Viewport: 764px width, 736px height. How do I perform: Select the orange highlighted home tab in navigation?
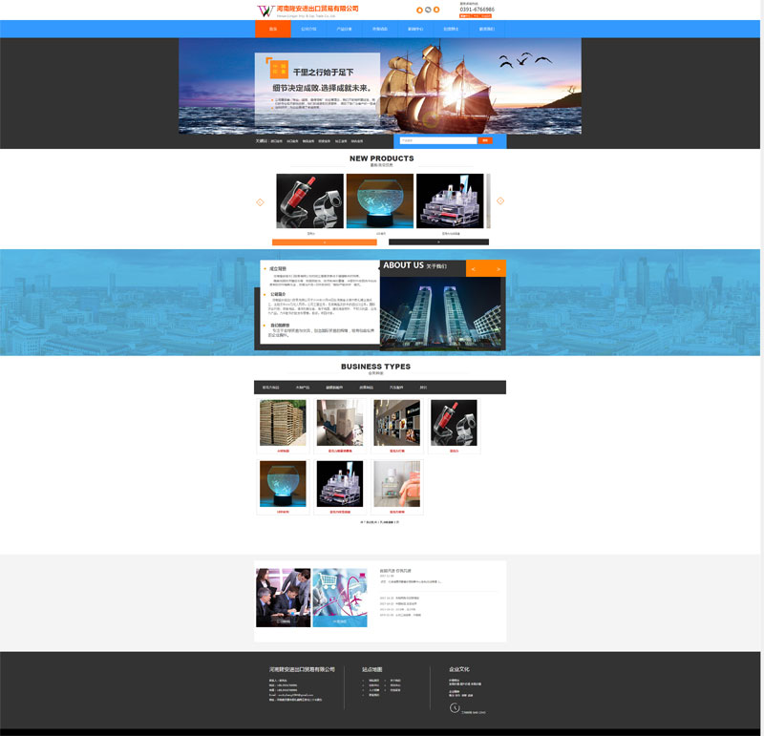[x=273, y=30]
